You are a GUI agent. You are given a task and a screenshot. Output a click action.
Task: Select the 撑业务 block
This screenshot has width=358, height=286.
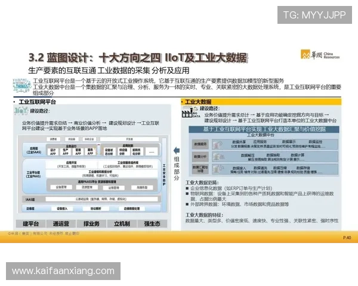tap(91, 224)
